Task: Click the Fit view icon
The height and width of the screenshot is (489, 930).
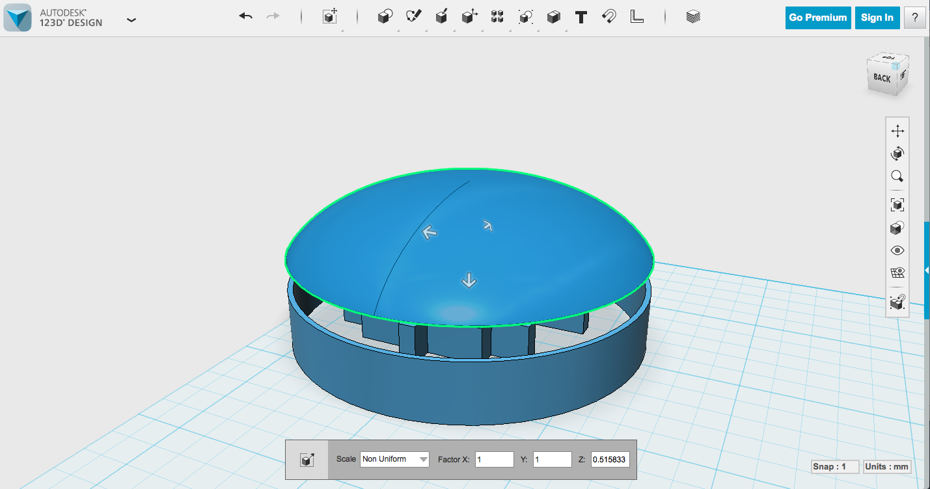Action: point(897,205)
